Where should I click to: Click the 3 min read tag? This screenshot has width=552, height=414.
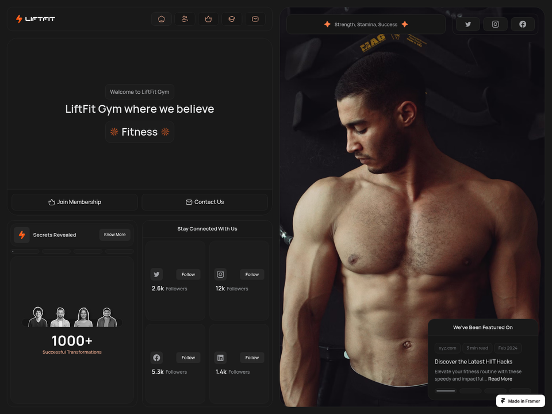click(477, 348)
